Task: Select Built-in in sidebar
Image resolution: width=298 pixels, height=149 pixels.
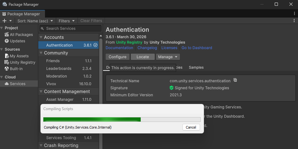Action: 19,69
